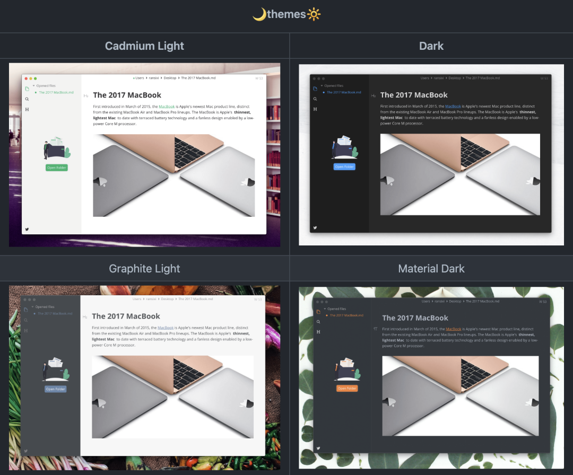This screenshot has height=475, width=573.
Task: Click the moon icon beside the themes title
Action: pos(259,14)
